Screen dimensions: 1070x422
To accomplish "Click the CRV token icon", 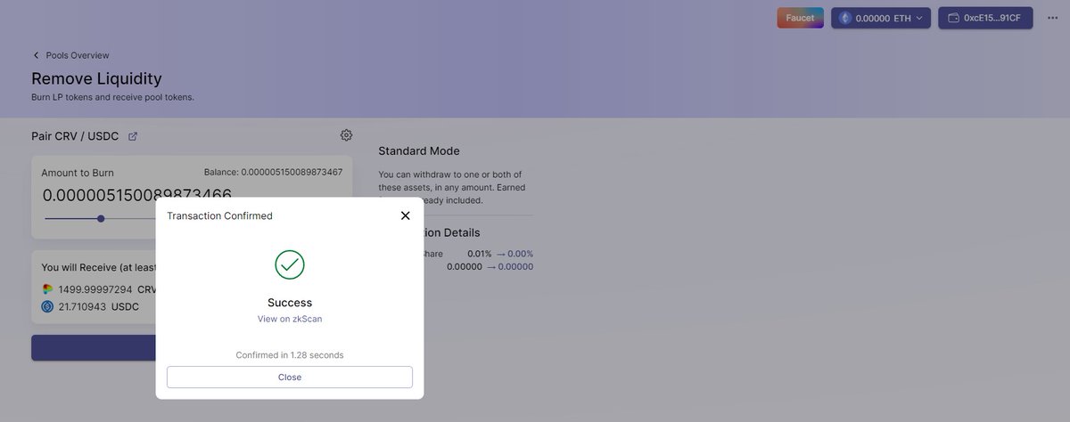I will 47,289.
